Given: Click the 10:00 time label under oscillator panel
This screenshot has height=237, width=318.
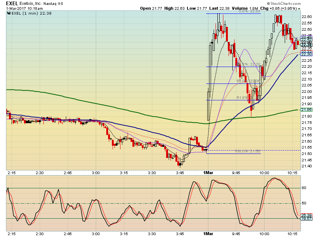Looking at the screenshot, I should [x=264, y=234].
